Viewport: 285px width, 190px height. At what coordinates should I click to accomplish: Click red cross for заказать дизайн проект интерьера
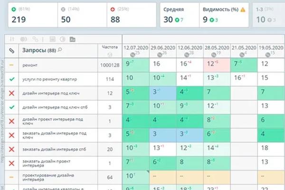(11, 163)
